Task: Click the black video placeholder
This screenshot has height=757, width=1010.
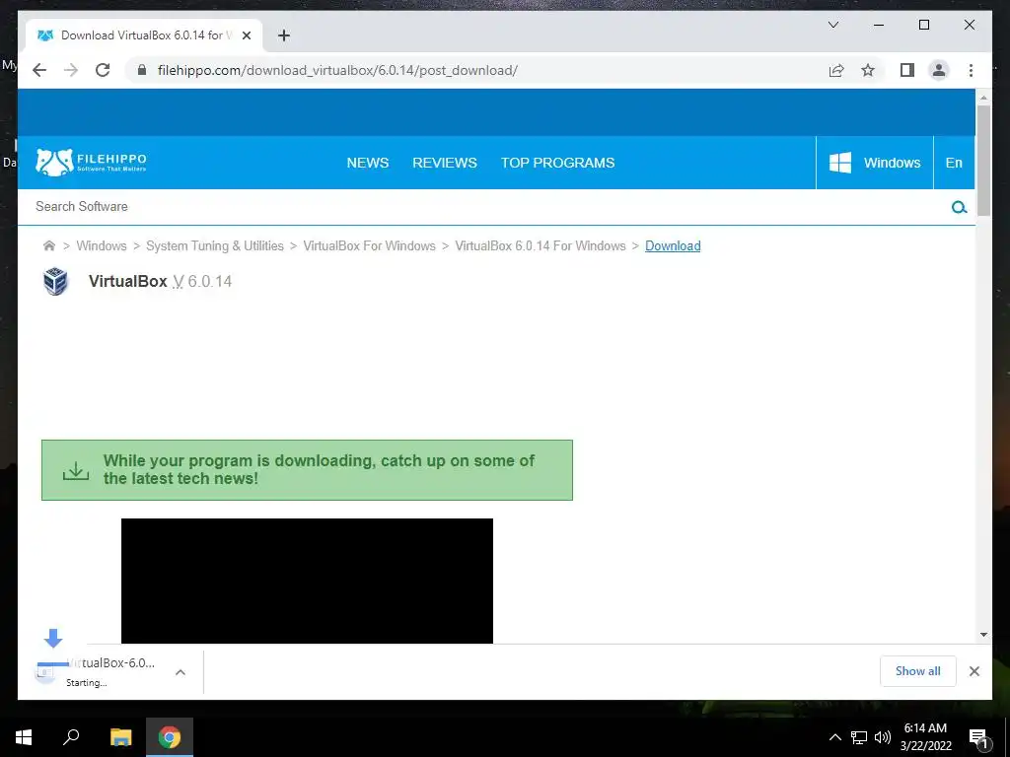Action: tap(307, 581)
